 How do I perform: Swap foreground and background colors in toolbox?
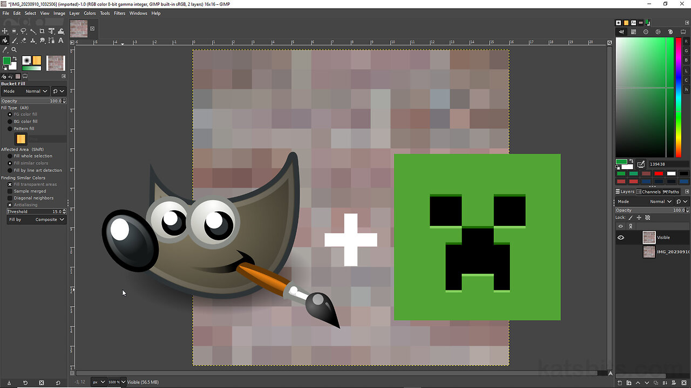[x=15, y=59]
